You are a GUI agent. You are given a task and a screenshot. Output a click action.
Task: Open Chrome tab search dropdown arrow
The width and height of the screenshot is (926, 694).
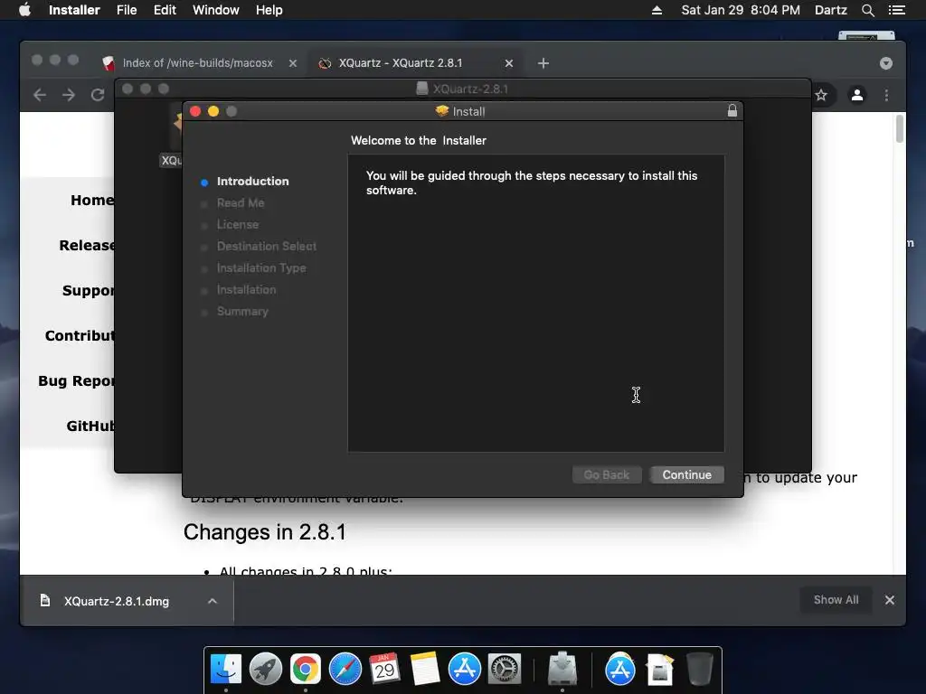click(x=886, y=63)
